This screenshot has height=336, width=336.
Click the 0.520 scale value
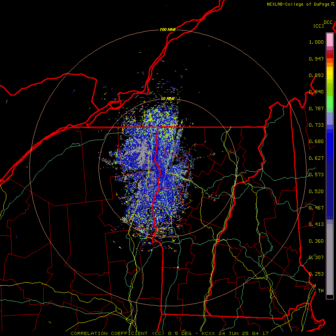click(x=316, y=192)
